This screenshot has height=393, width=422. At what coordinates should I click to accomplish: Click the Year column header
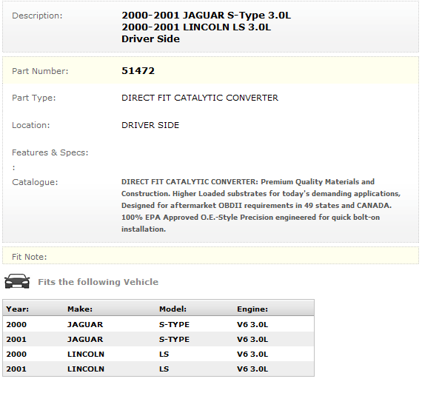18,309
